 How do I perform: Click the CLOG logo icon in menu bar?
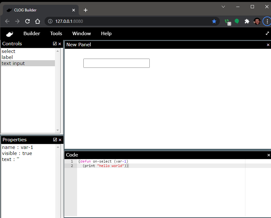click(9, 34)
